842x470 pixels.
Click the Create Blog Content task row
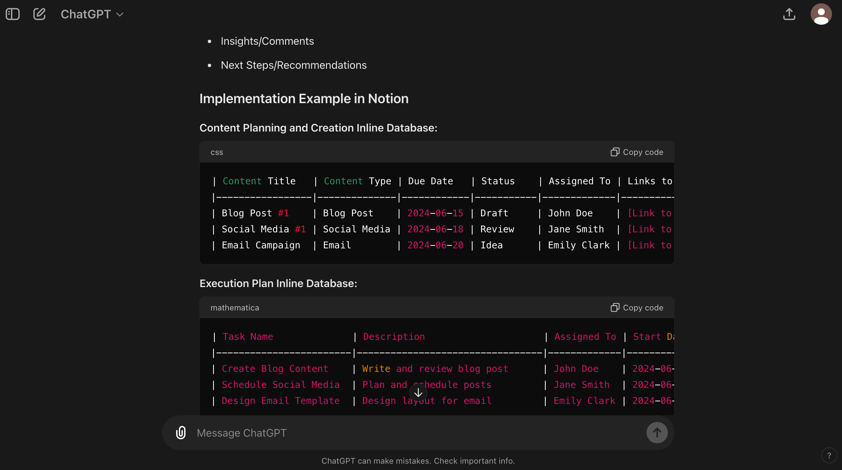click(x=275, y=369)
